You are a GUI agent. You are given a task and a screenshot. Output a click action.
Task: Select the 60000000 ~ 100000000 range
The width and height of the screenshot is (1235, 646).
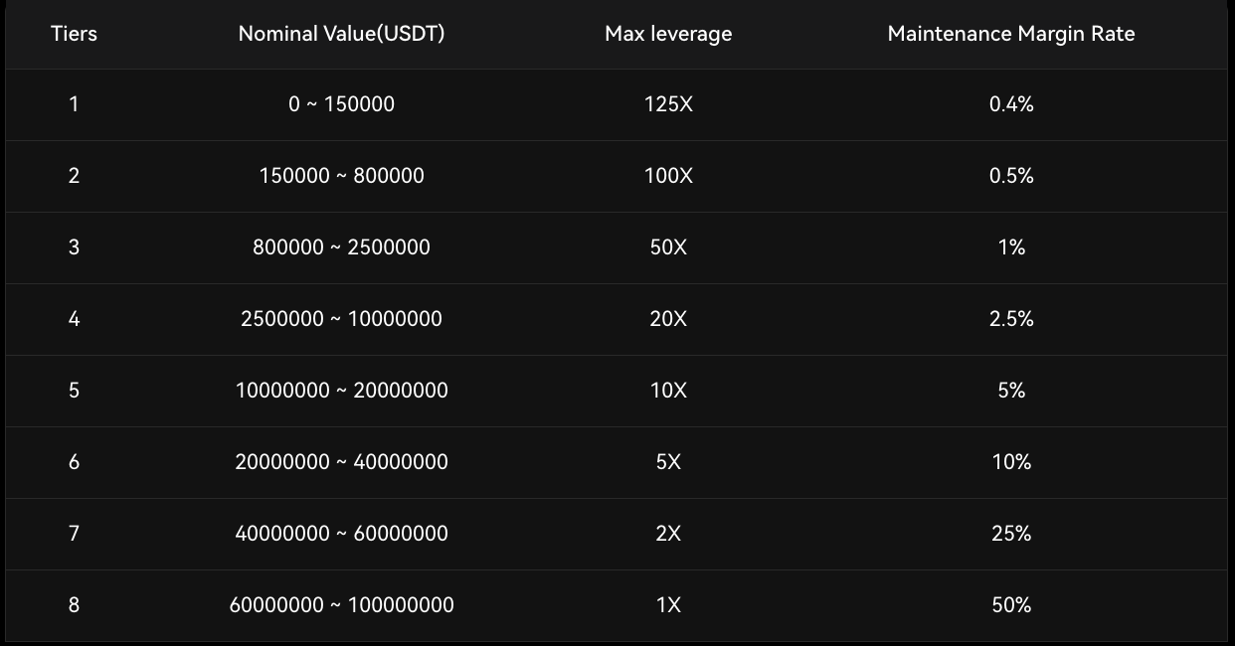341,605
